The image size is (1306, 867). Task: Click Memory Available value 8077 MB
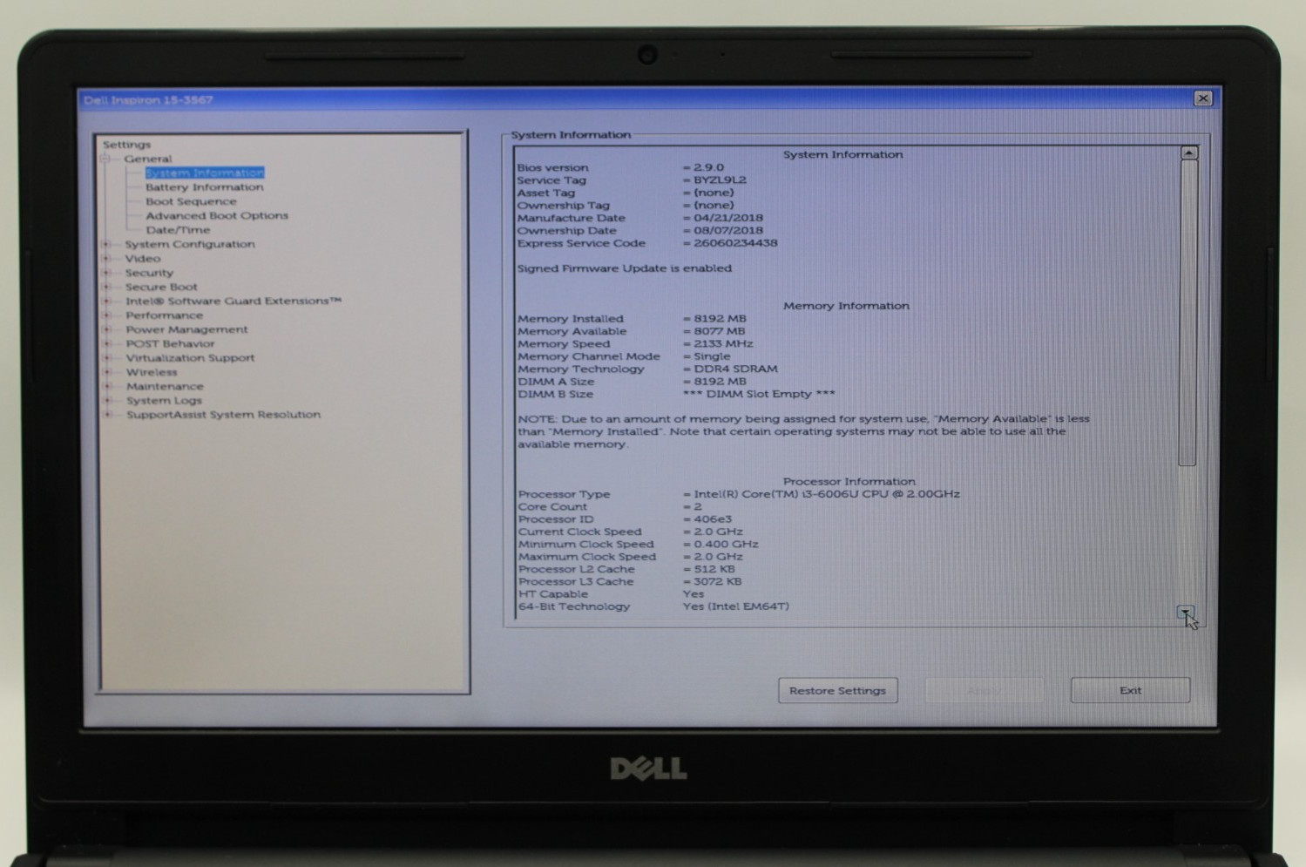click(x=720, y=331)
